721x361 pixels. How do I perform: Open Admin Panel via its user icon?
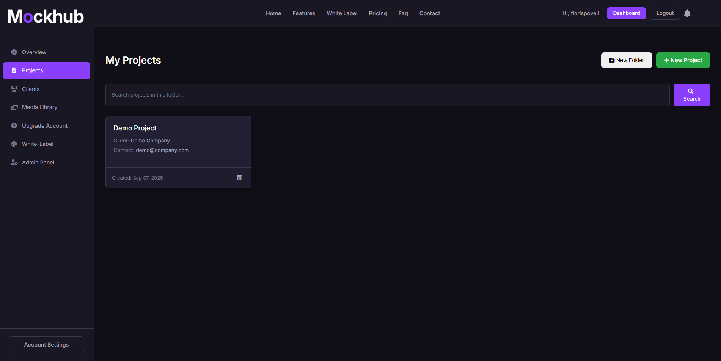[x=14, y=162]
